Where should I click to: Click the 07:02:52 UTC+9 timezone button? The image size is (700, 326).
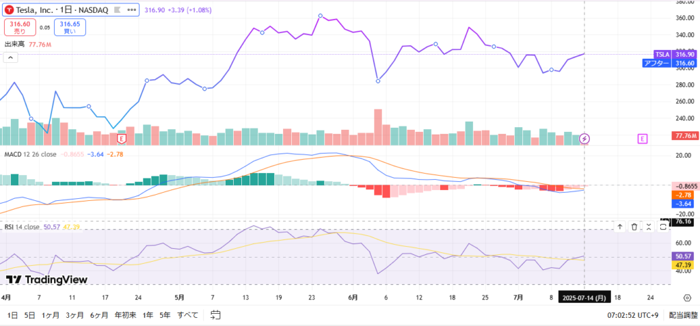pos(632,315)
